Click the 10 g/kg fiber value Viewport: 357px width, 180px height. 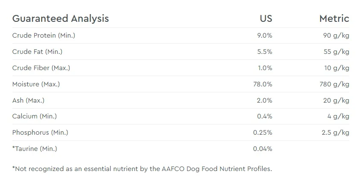point(337,68)
